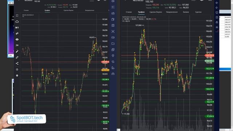The image size is (233, 131).
Task: Click green 102,348 order label on left chart
Action: coord(105,80)
